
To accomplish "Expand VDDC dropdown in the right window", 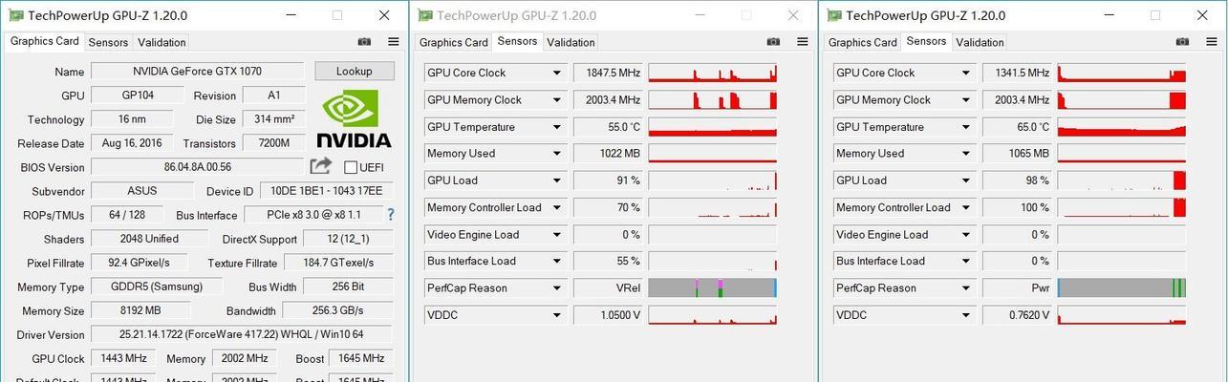I will 965,315.
